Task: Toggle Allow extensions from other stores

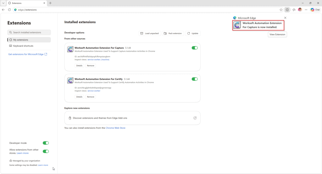Action: [x=46, y=151]
